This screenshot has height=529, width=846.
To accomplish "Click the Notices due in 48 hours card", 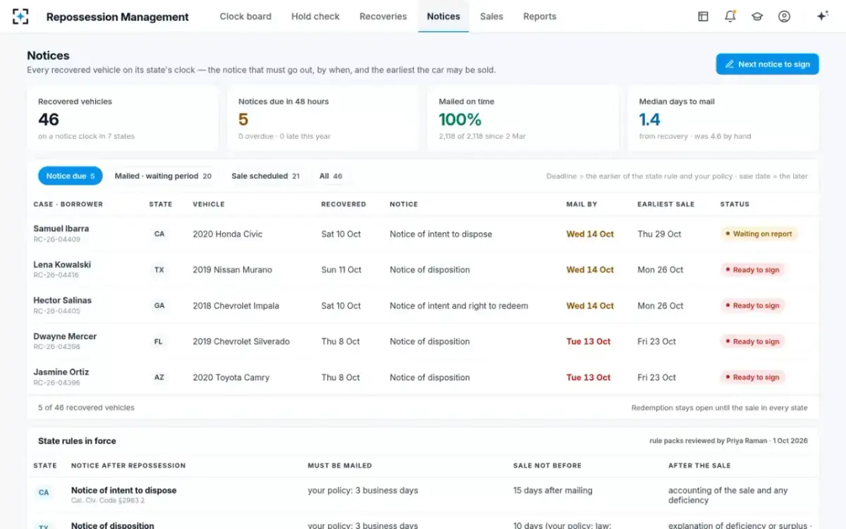I will coord(323,118).
